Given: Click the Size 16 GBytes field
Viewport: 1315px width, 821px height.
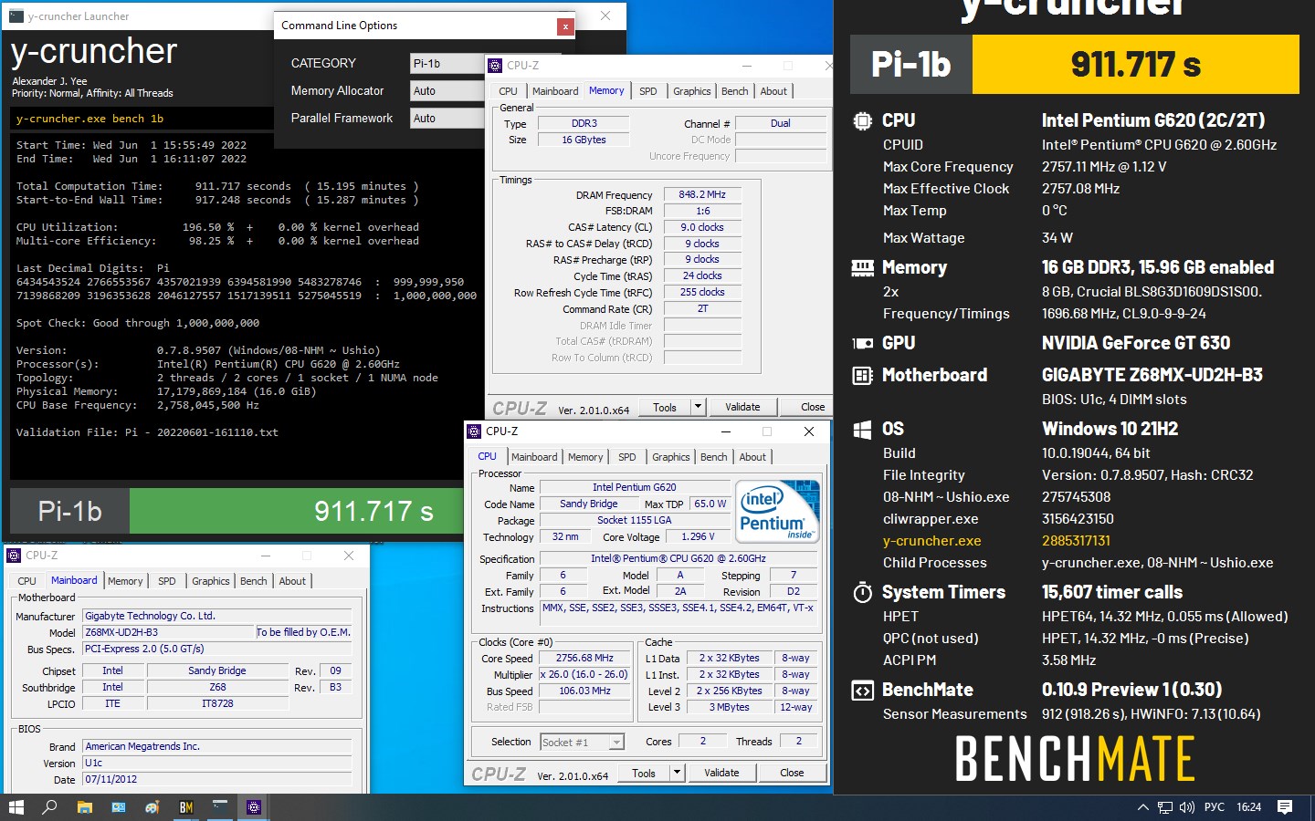Looking at the screenshot, I should [584, 140].
